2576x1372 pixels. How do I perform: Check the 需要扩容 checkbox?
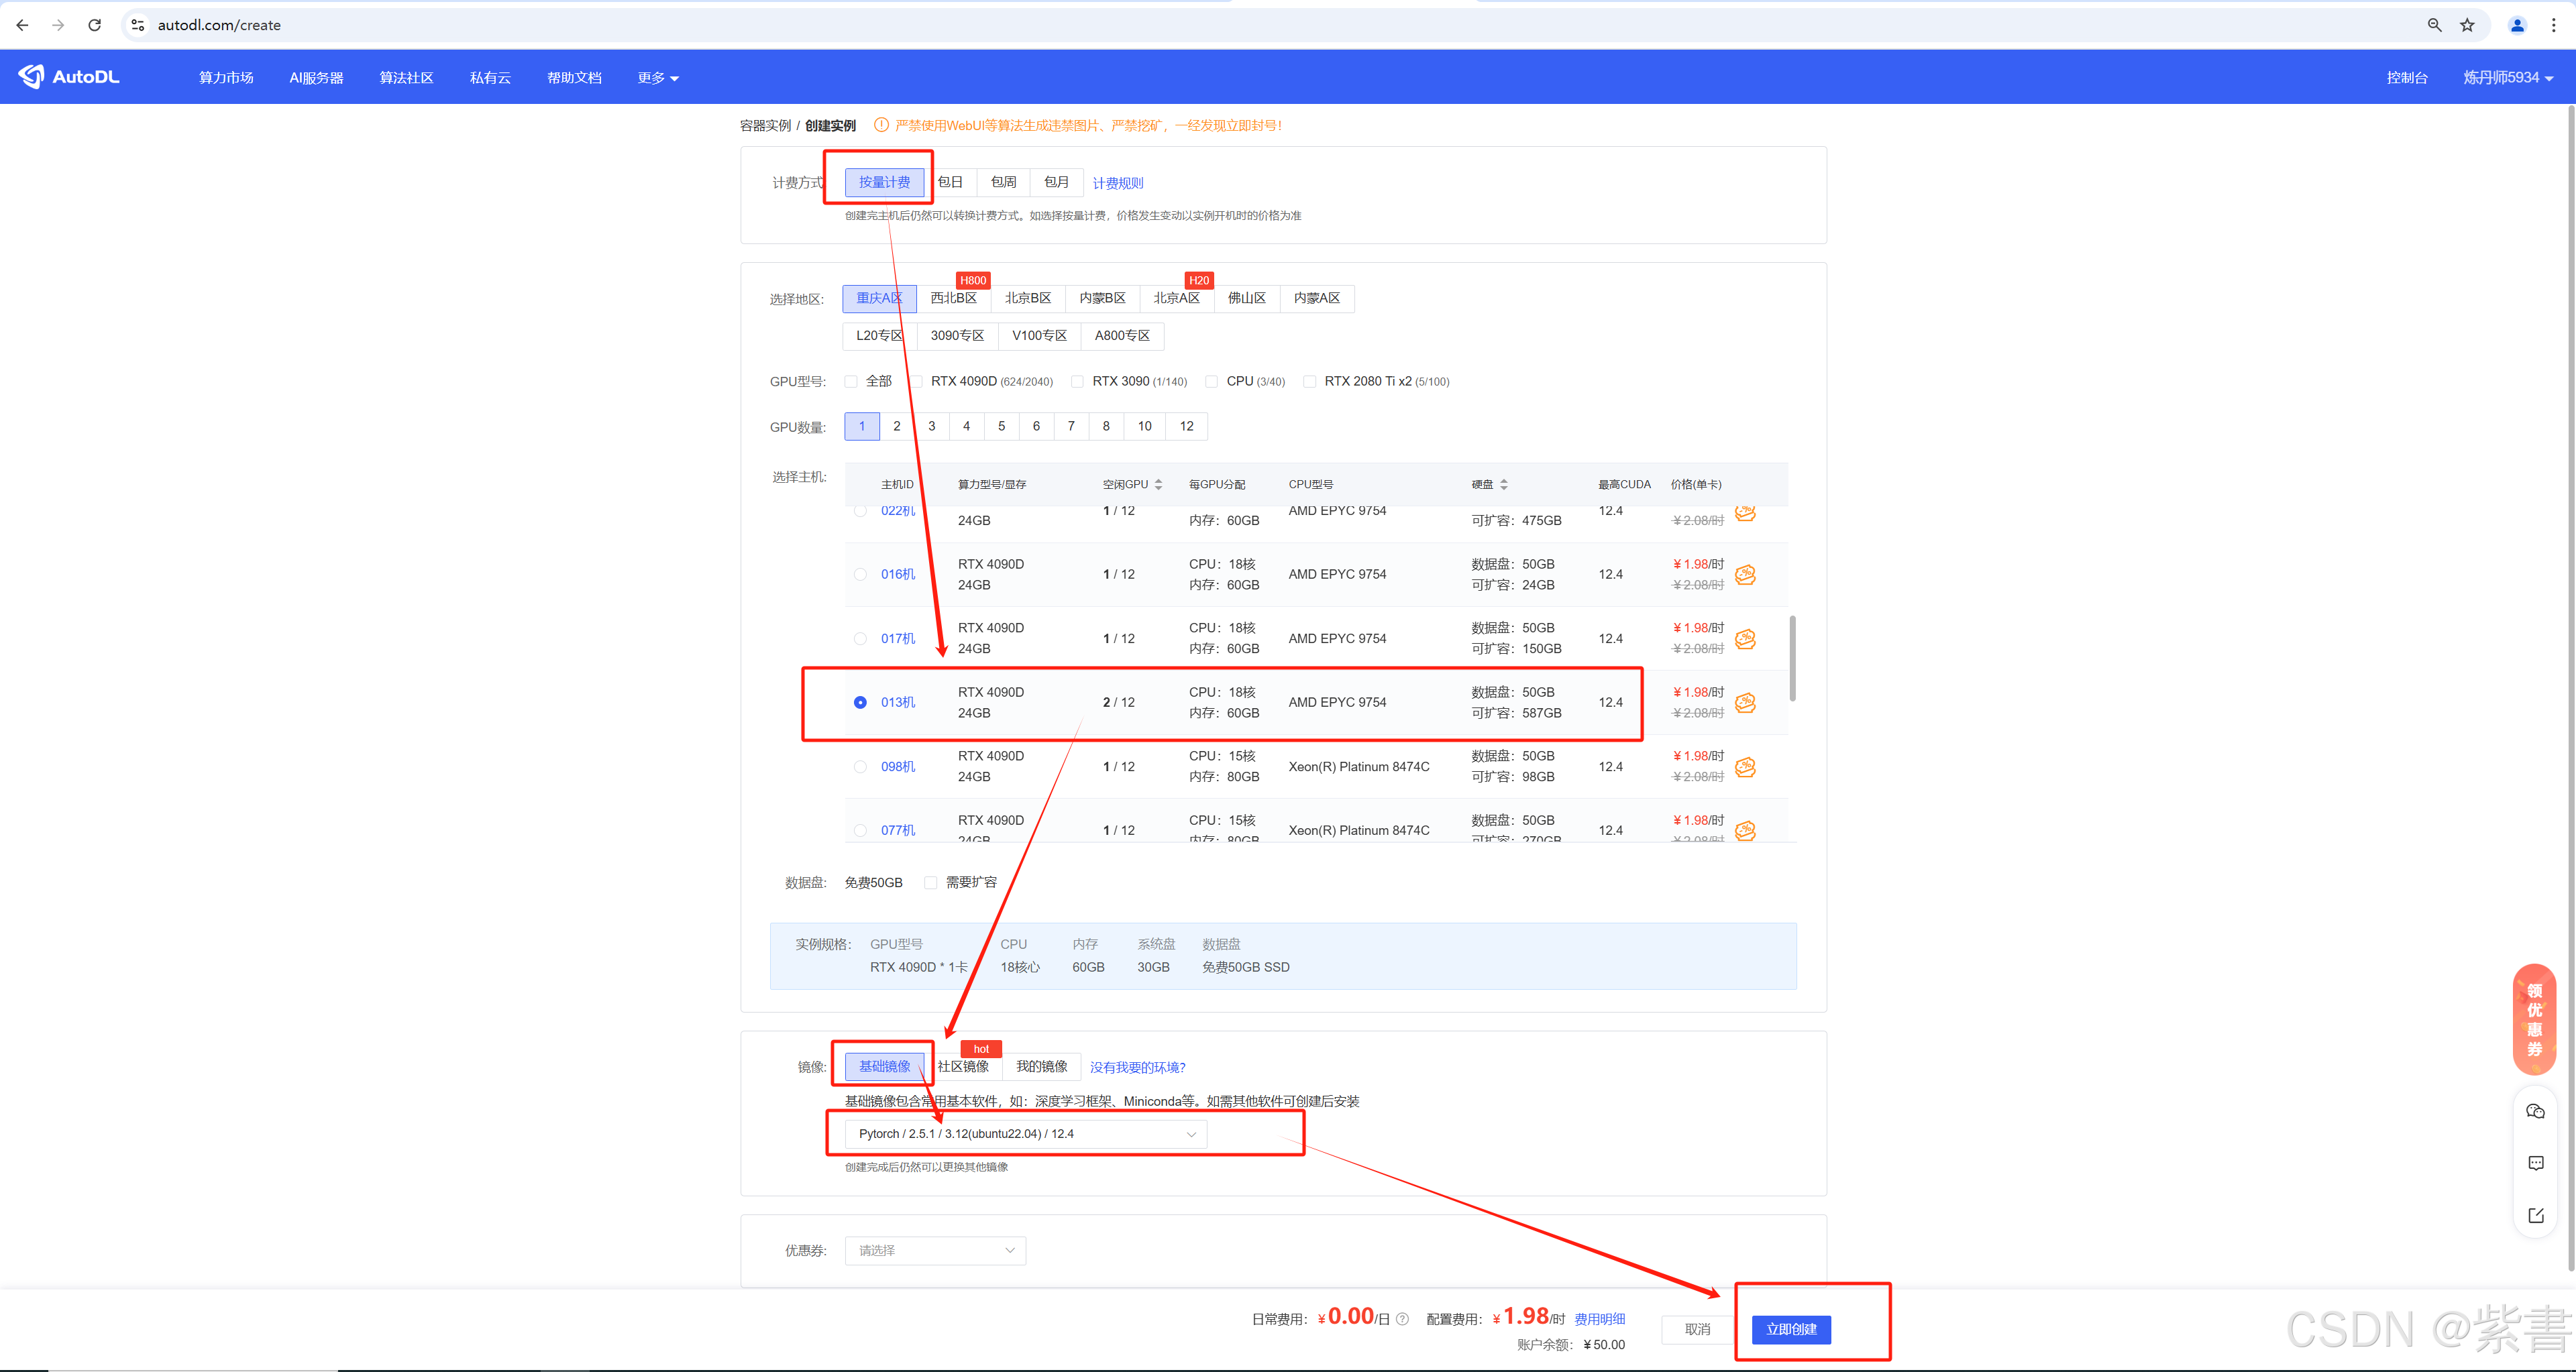[x=931, y=882]
